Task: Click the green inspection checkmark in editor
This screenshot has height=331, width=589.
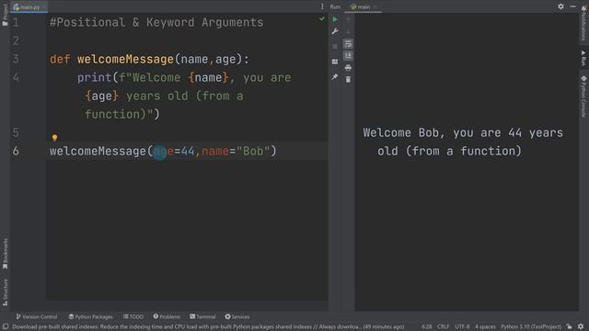Action: (x=322, y=18)
